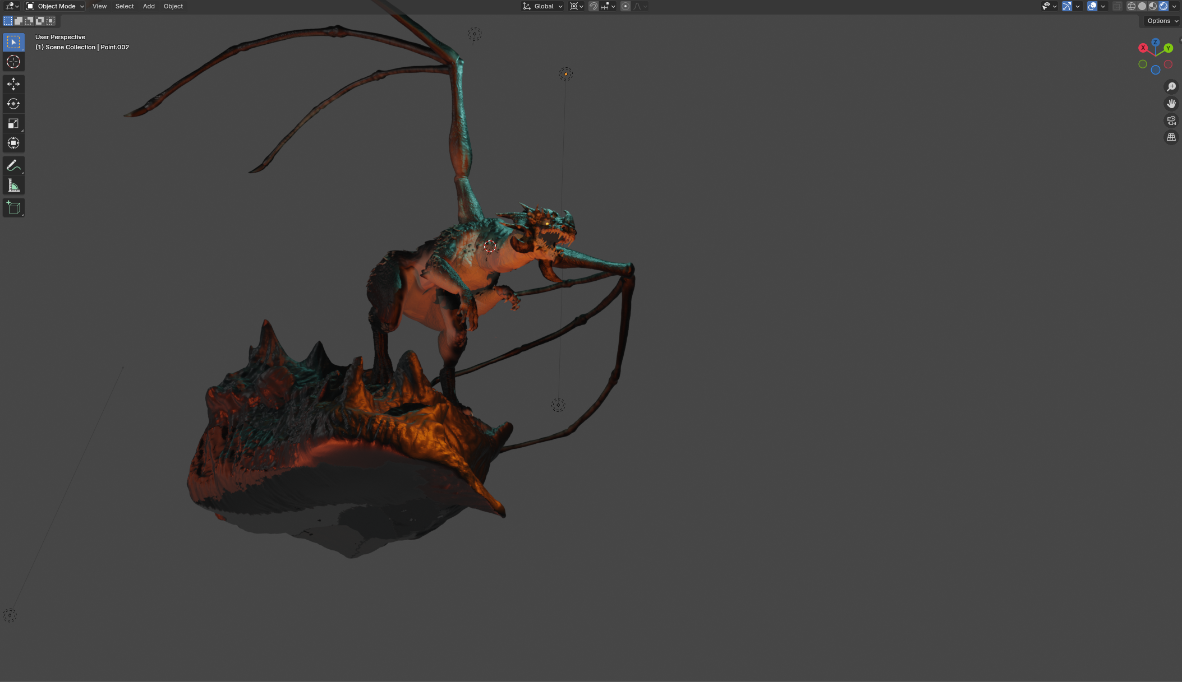Open Global transform orientation dropdown
Screen dimensions: 1182x682
coord(542,6)
